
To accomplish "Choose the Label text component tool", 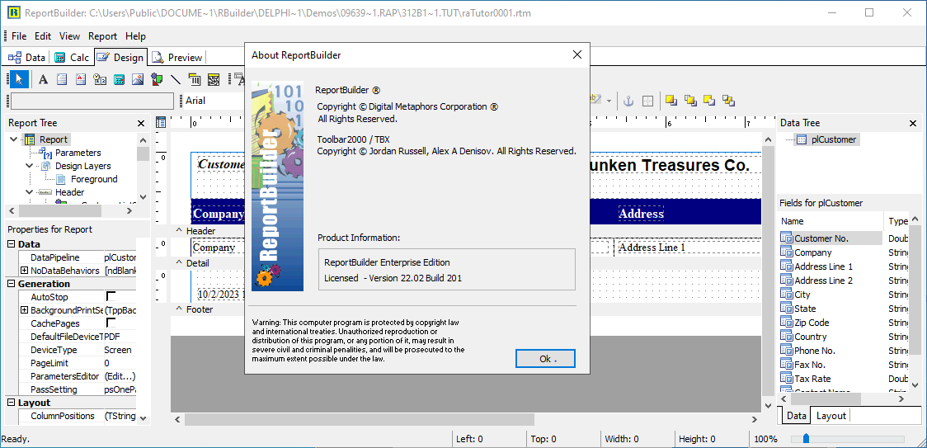I will (43, 79).
